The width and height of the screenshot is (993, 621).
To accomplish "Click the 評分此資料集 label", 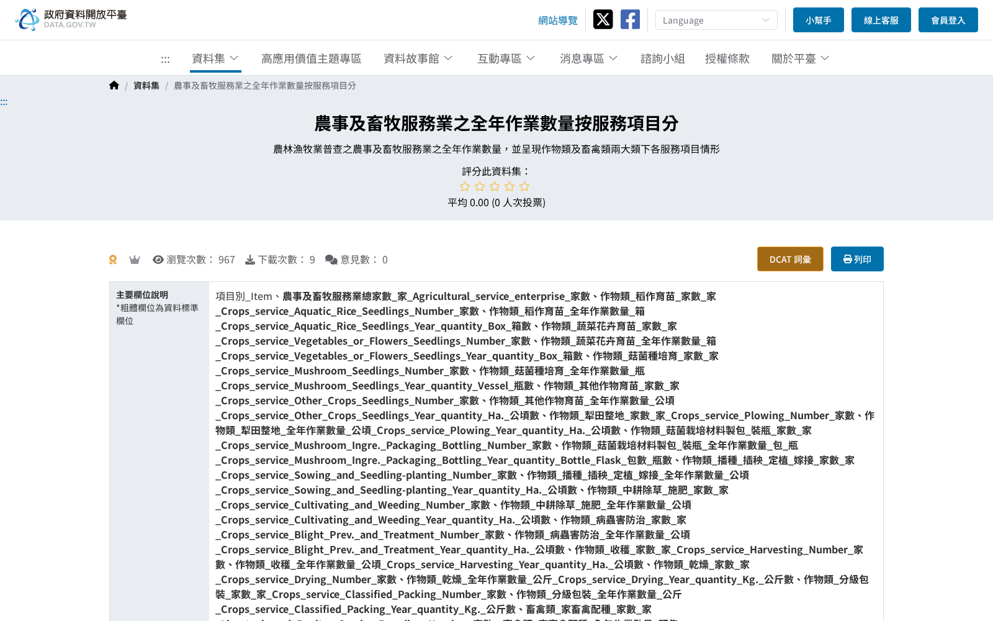I will [x=496, y=171].
